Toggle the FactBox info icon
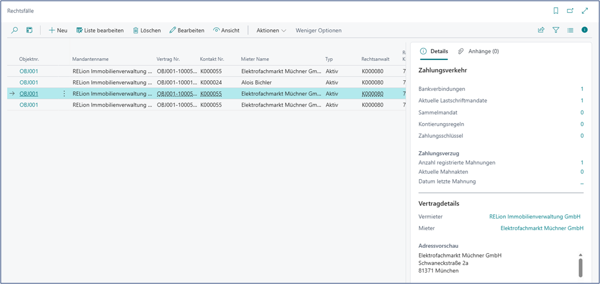 coord(584,30)
